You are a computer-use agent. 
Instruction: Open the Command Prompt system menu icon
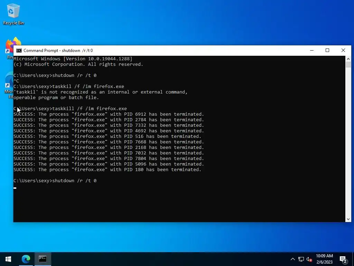coord(19,51)
